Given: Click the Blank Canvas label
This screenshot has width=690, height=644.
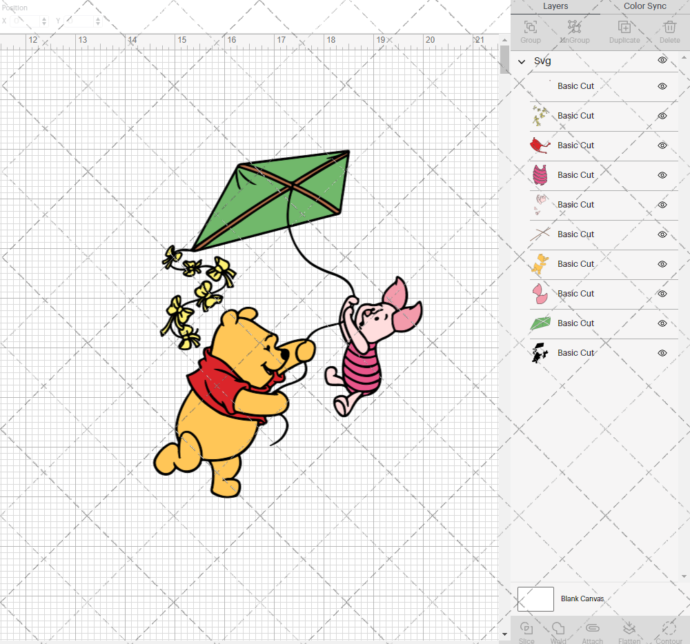Looking at the screenshot, I should tap(582, 598).
